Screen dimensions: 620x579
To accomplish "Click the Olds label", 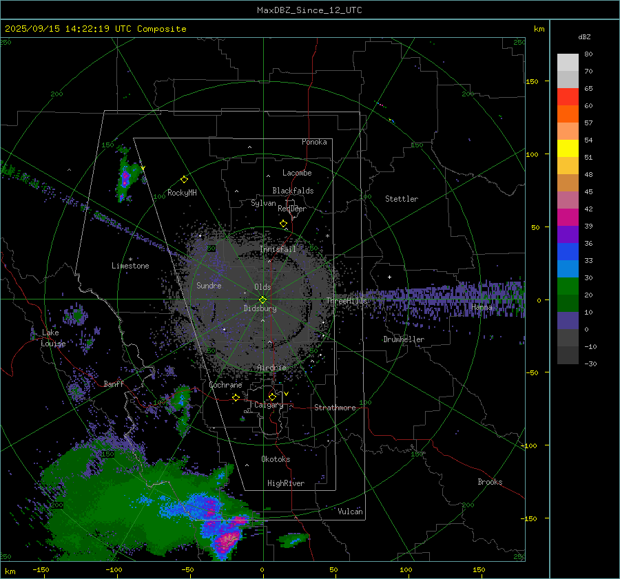I will point(262,287).
